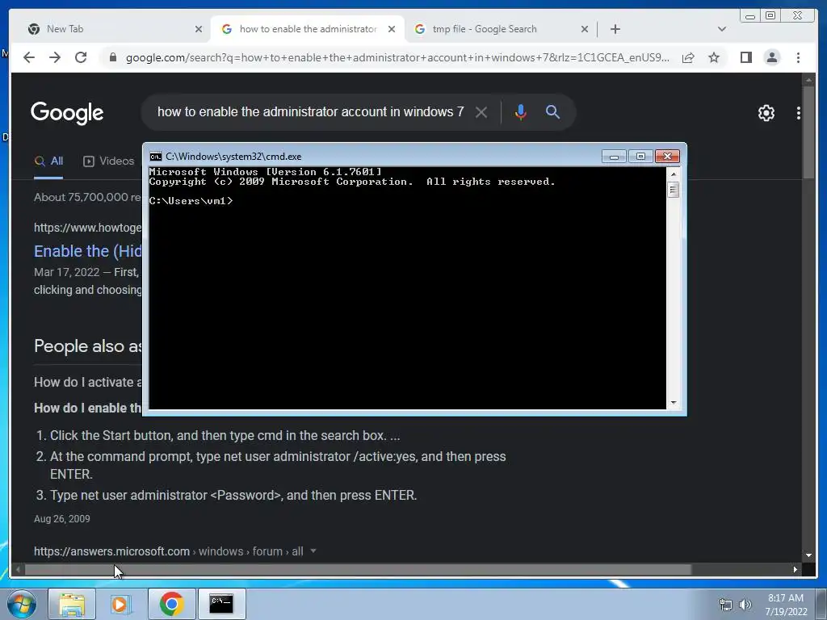This screenshot has width=827, height=620.
Task: Share this page icon
Action: pyautogui.click(x=688, y=57)
